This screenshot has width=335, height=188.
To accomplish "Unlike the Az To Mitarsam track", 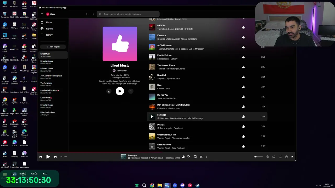I will (x=243, y=47).
